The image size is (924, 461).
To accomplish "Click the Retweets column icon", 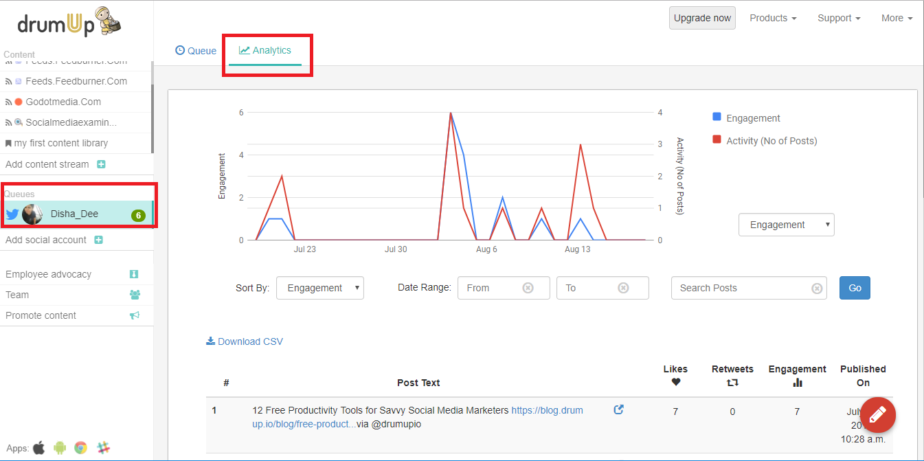I will pyautogui.click(x=732, y=382).
